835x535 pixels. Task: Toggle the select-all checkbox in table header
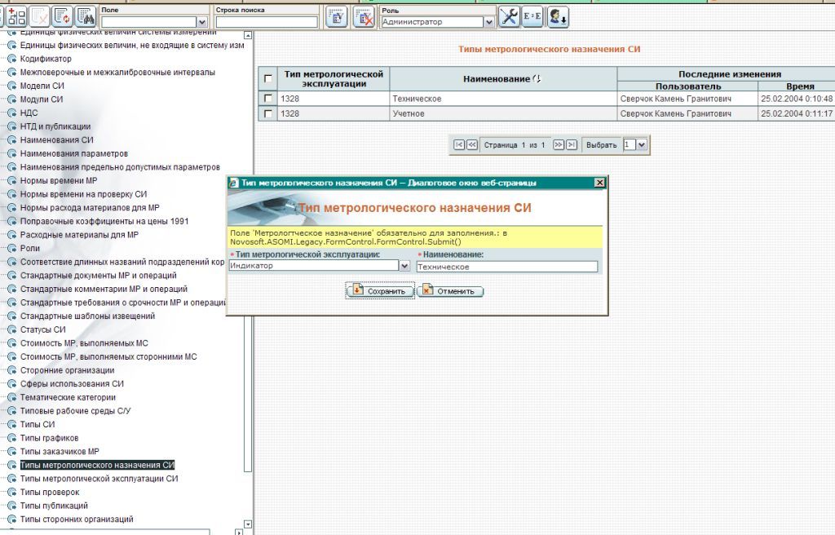point(268,79)
